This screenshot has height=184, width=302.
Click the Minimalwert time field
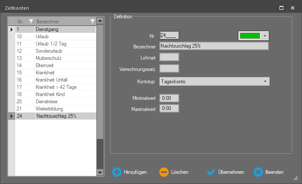(169, 98)
